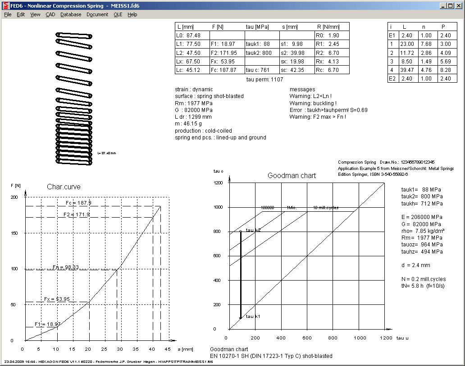Image resolution: width=465 pixels, height=366 pixels.
Task: Open the CAD menu
Action: (x=50, y=14)
